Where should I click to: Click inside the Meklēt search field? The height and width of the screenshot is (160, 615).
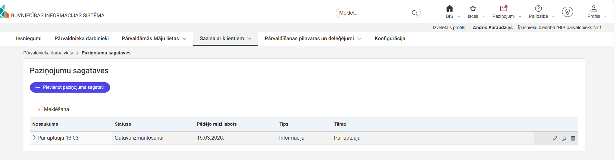pyautogui.click(x=373, y=13)
